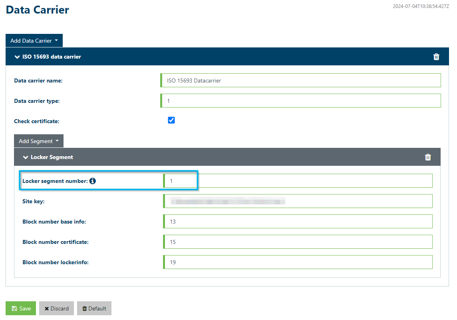
Task: Click the Locker Segment trash icon
Action: tap(428, 157)
